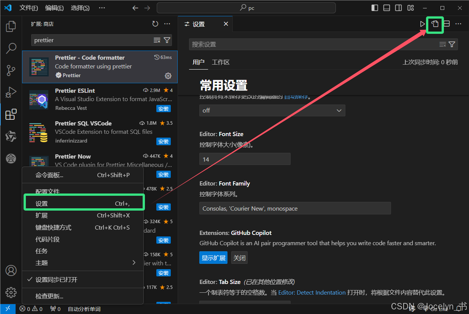Go back with the navigation arrow

coord(135,8)
